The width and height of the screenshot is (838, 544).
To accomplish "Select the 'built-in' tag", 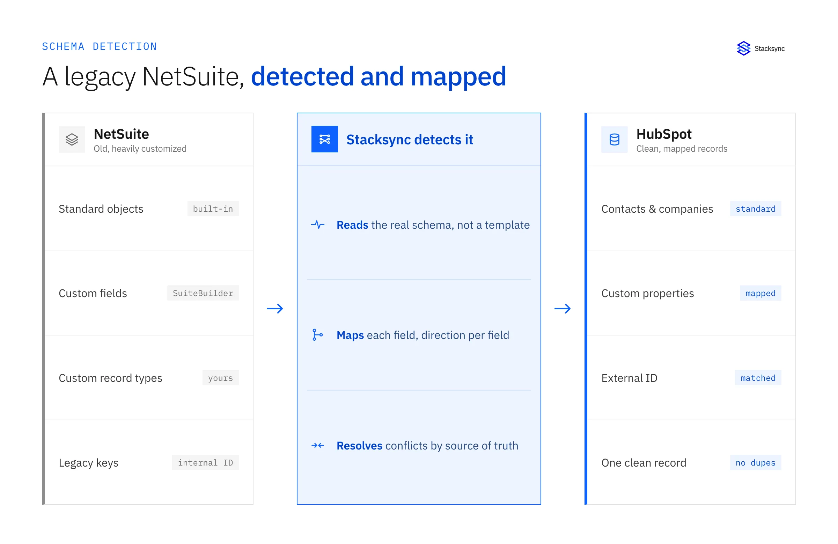I will point(213,209).
